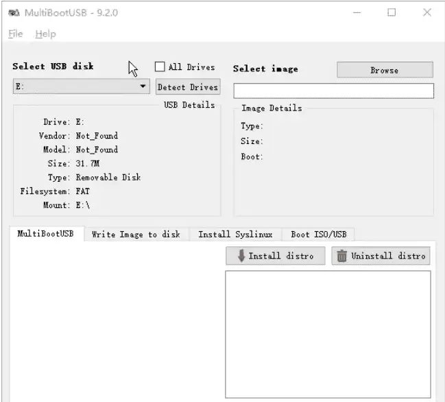The height and width of the screenshot is (402, 445).
Task: Enable the All Drives checkbox
Action: click(160, 67)
